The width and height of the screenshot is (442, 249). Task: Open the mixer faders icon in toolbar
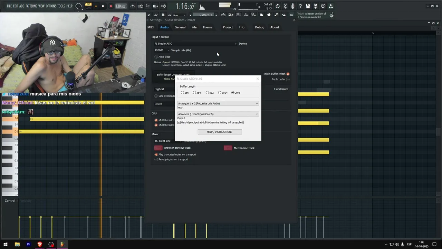[246, 15]
